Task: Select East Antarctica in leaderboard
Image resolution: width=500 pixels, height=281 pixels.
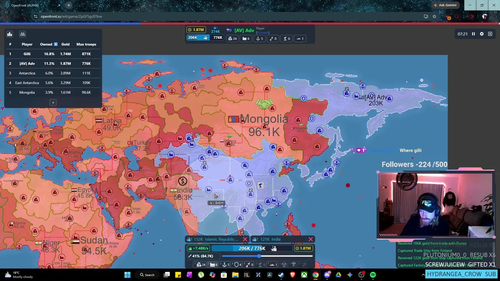Action: [53, 83]
